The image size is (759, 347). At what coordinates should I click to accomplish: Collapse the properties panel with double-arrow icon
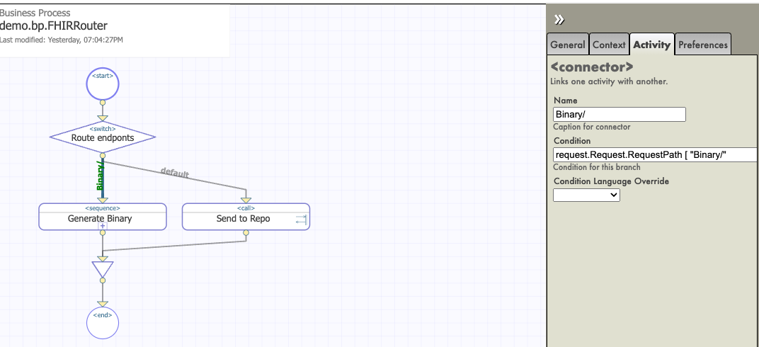tap(559, 19)
